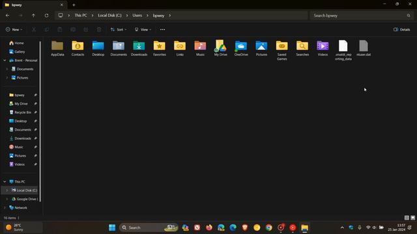Open the Contacts folder
Viewport: 417px width, 234px height.
pyautogui.click(x=78, y=49)
